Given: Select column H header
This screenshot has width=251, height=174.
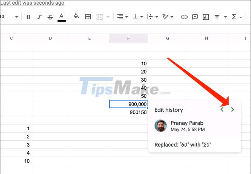Looking at the screenshot, I should [x=207, y=38].
